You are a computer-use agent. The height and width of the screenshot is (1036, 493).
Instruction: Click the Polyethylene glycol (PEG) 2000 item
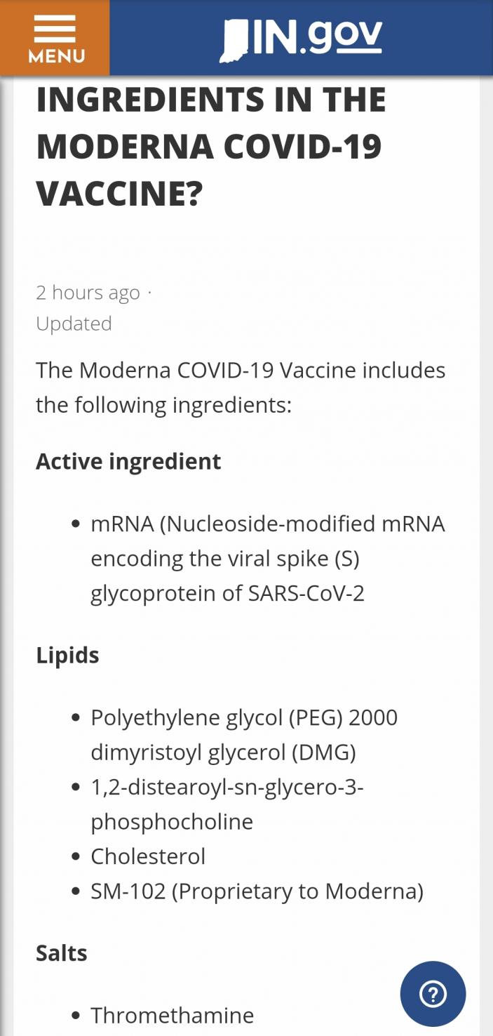point(244,717)
